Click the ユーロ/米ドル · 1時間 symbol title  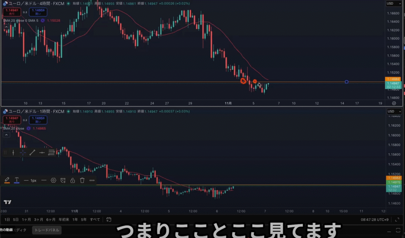(36, 111)
